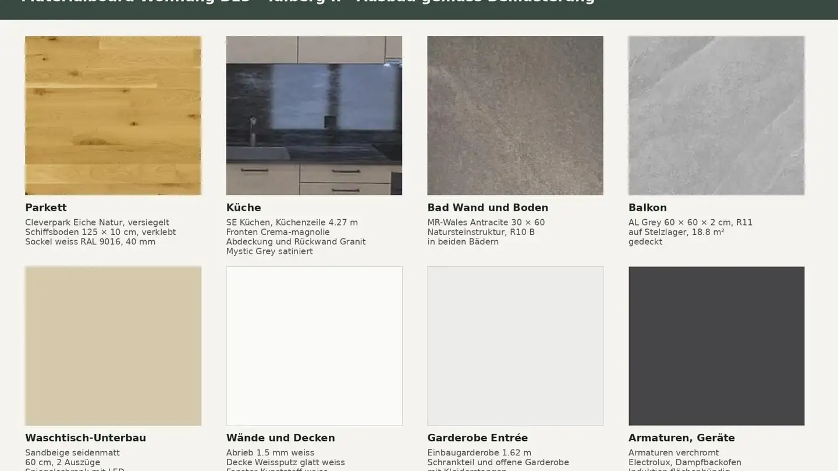Click 'Schrankteil und offene Garderobe' line
The image size is (838, 471).
[x=498, y=462]
